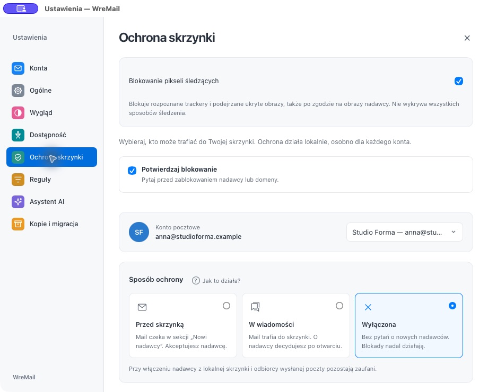
Task: Go to Ogólne settings
Action: tap(51, 91)
